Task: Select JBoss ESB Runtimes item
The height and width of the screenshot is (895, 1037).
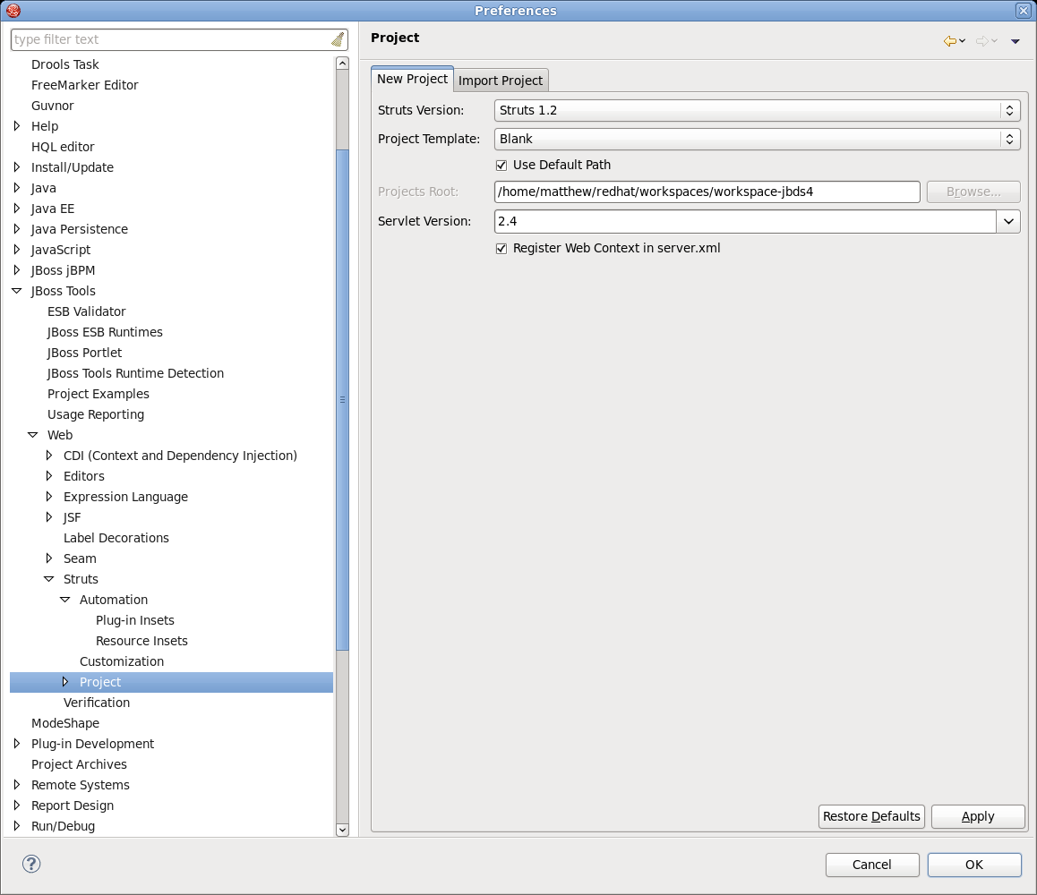Action: coord(105,332)
